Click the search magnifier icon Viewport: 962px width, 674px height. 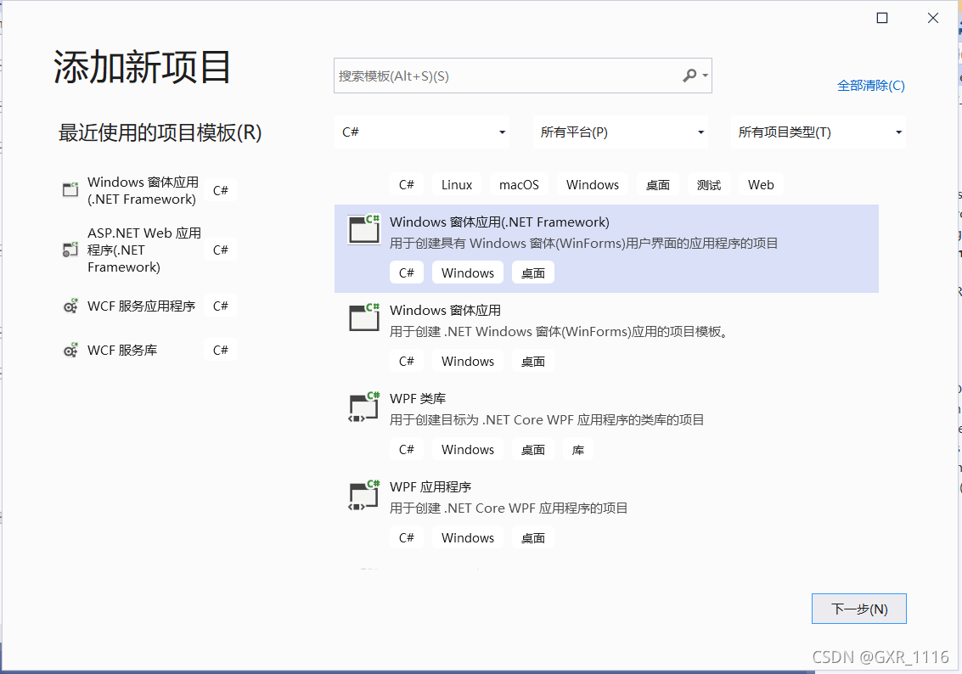pos(689,76)
